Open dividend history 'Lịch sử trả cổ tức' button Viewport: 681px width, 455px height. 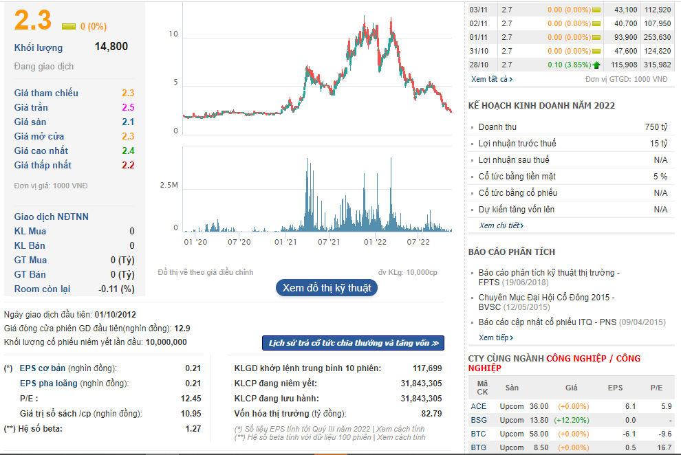[353, 343]
